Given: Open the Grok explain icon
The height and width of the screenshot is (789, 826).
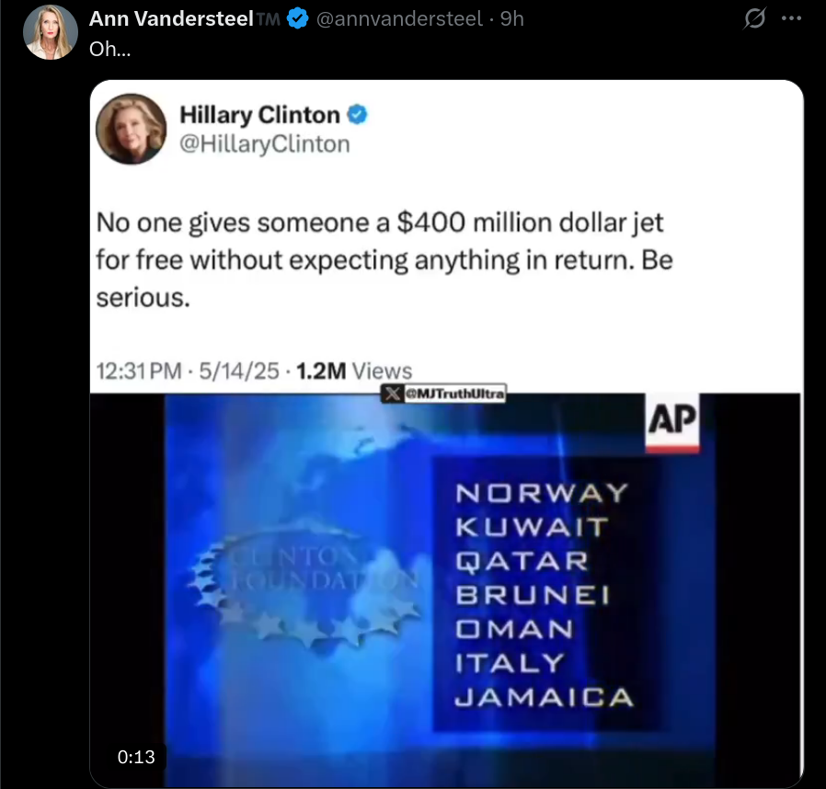Looking at the screenshot, I should coord(754,19).
